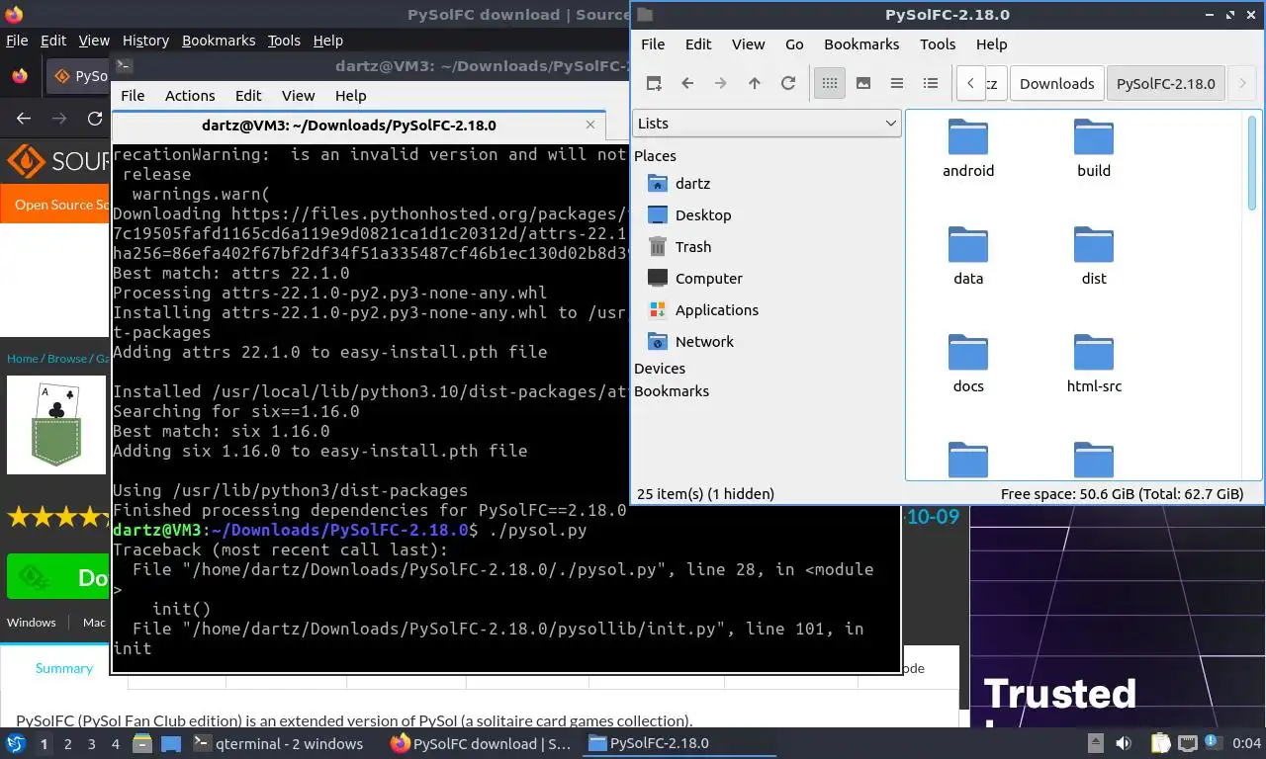1266x759 pixels.
Task: Open View menu in qterminal
Action: [x=298, y=96]
